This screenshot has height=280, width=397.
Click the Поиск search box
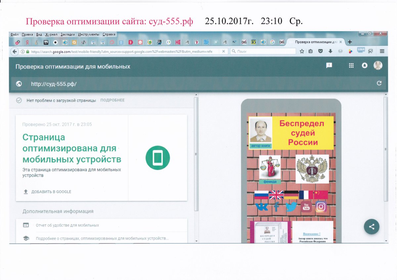(263, 52)
